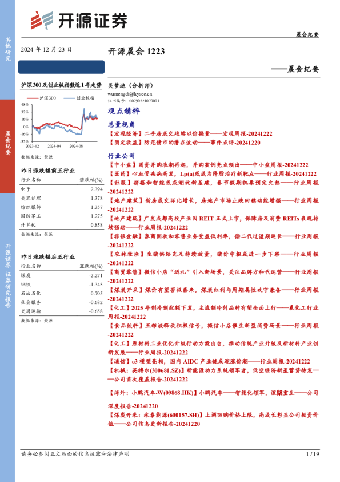Click the 电子 row value 2.394
This screenshot has width=340, height=482.
coord(97,189)
